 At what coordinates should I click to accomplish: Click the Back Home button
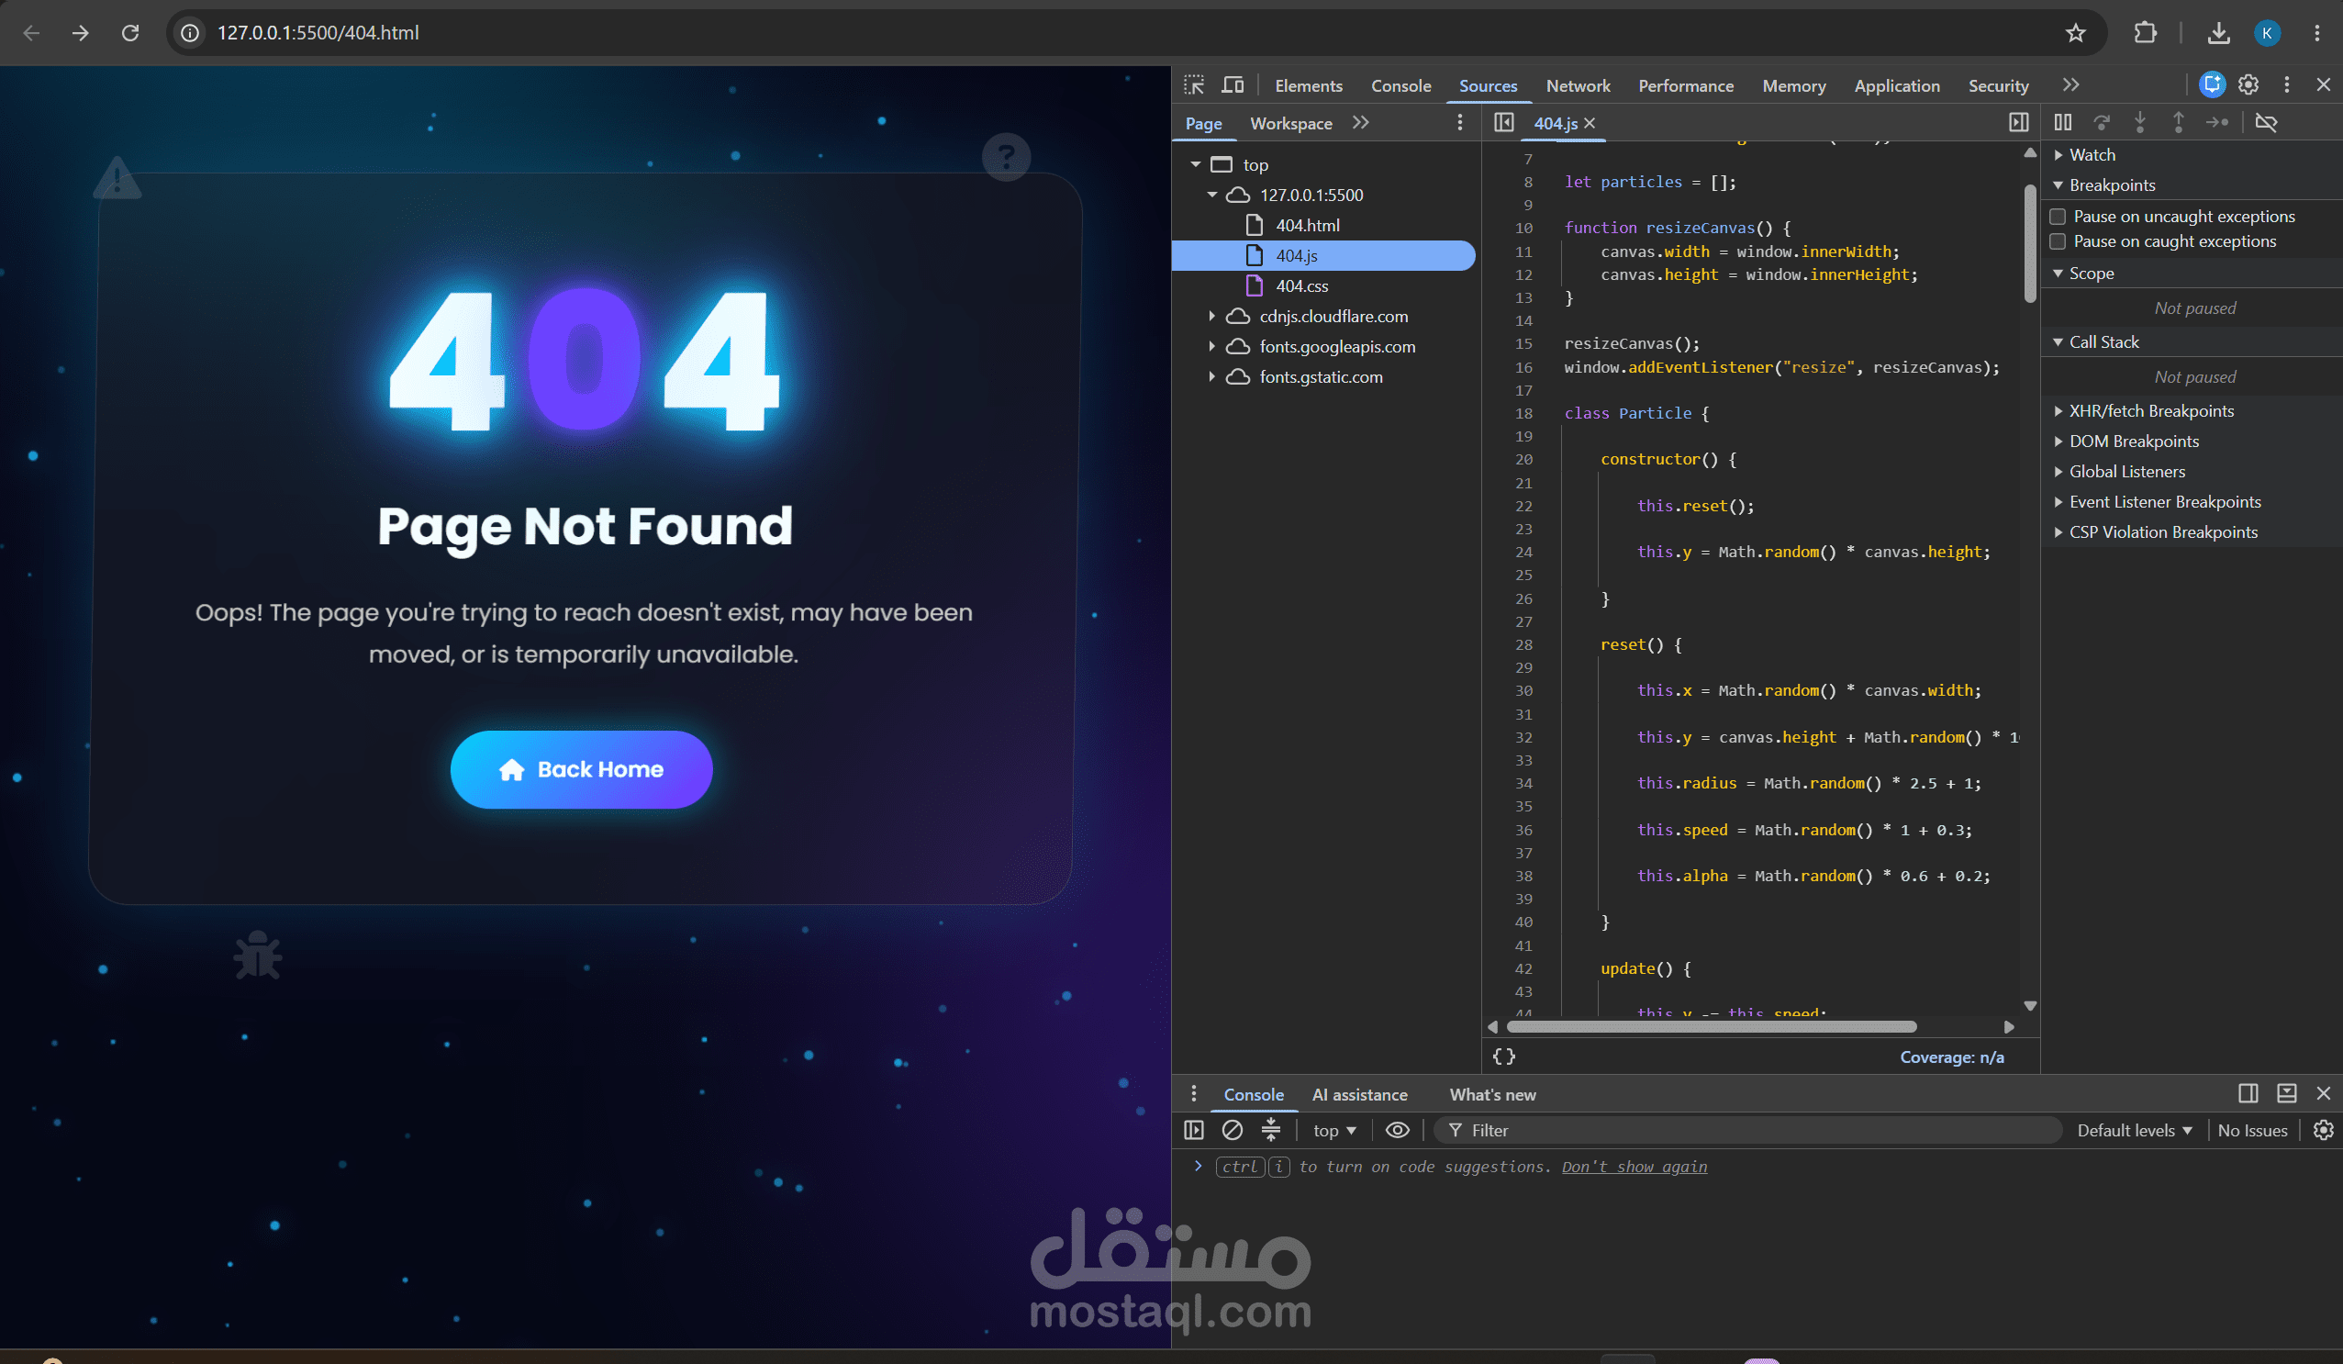[581, 769]
